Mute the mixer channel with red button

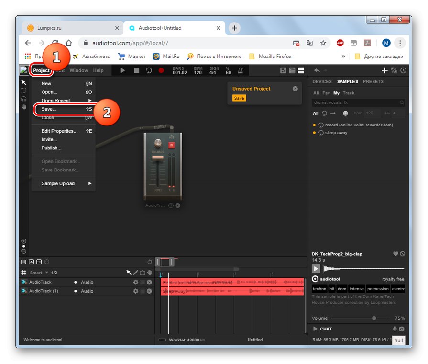point(171,145)
